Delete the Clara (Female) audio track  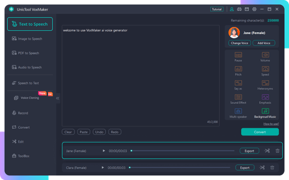272,168
